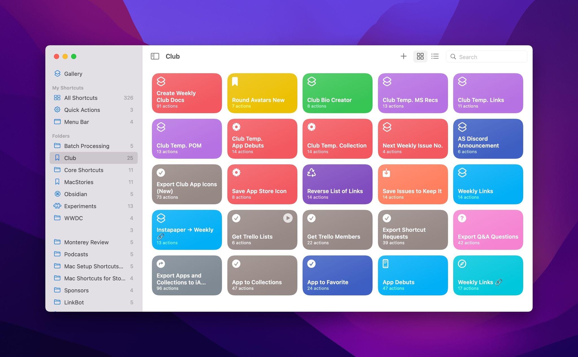Open Sponsors folder
The image size is (578, 357).
pos(93,290)
